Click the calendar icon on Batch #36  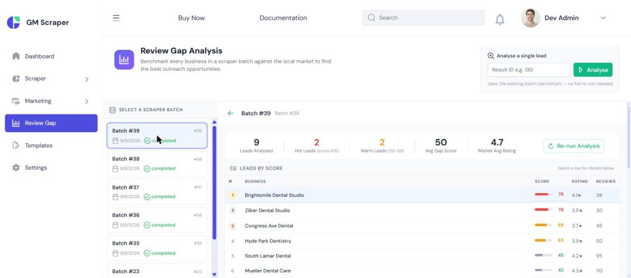tap(115, 225)
